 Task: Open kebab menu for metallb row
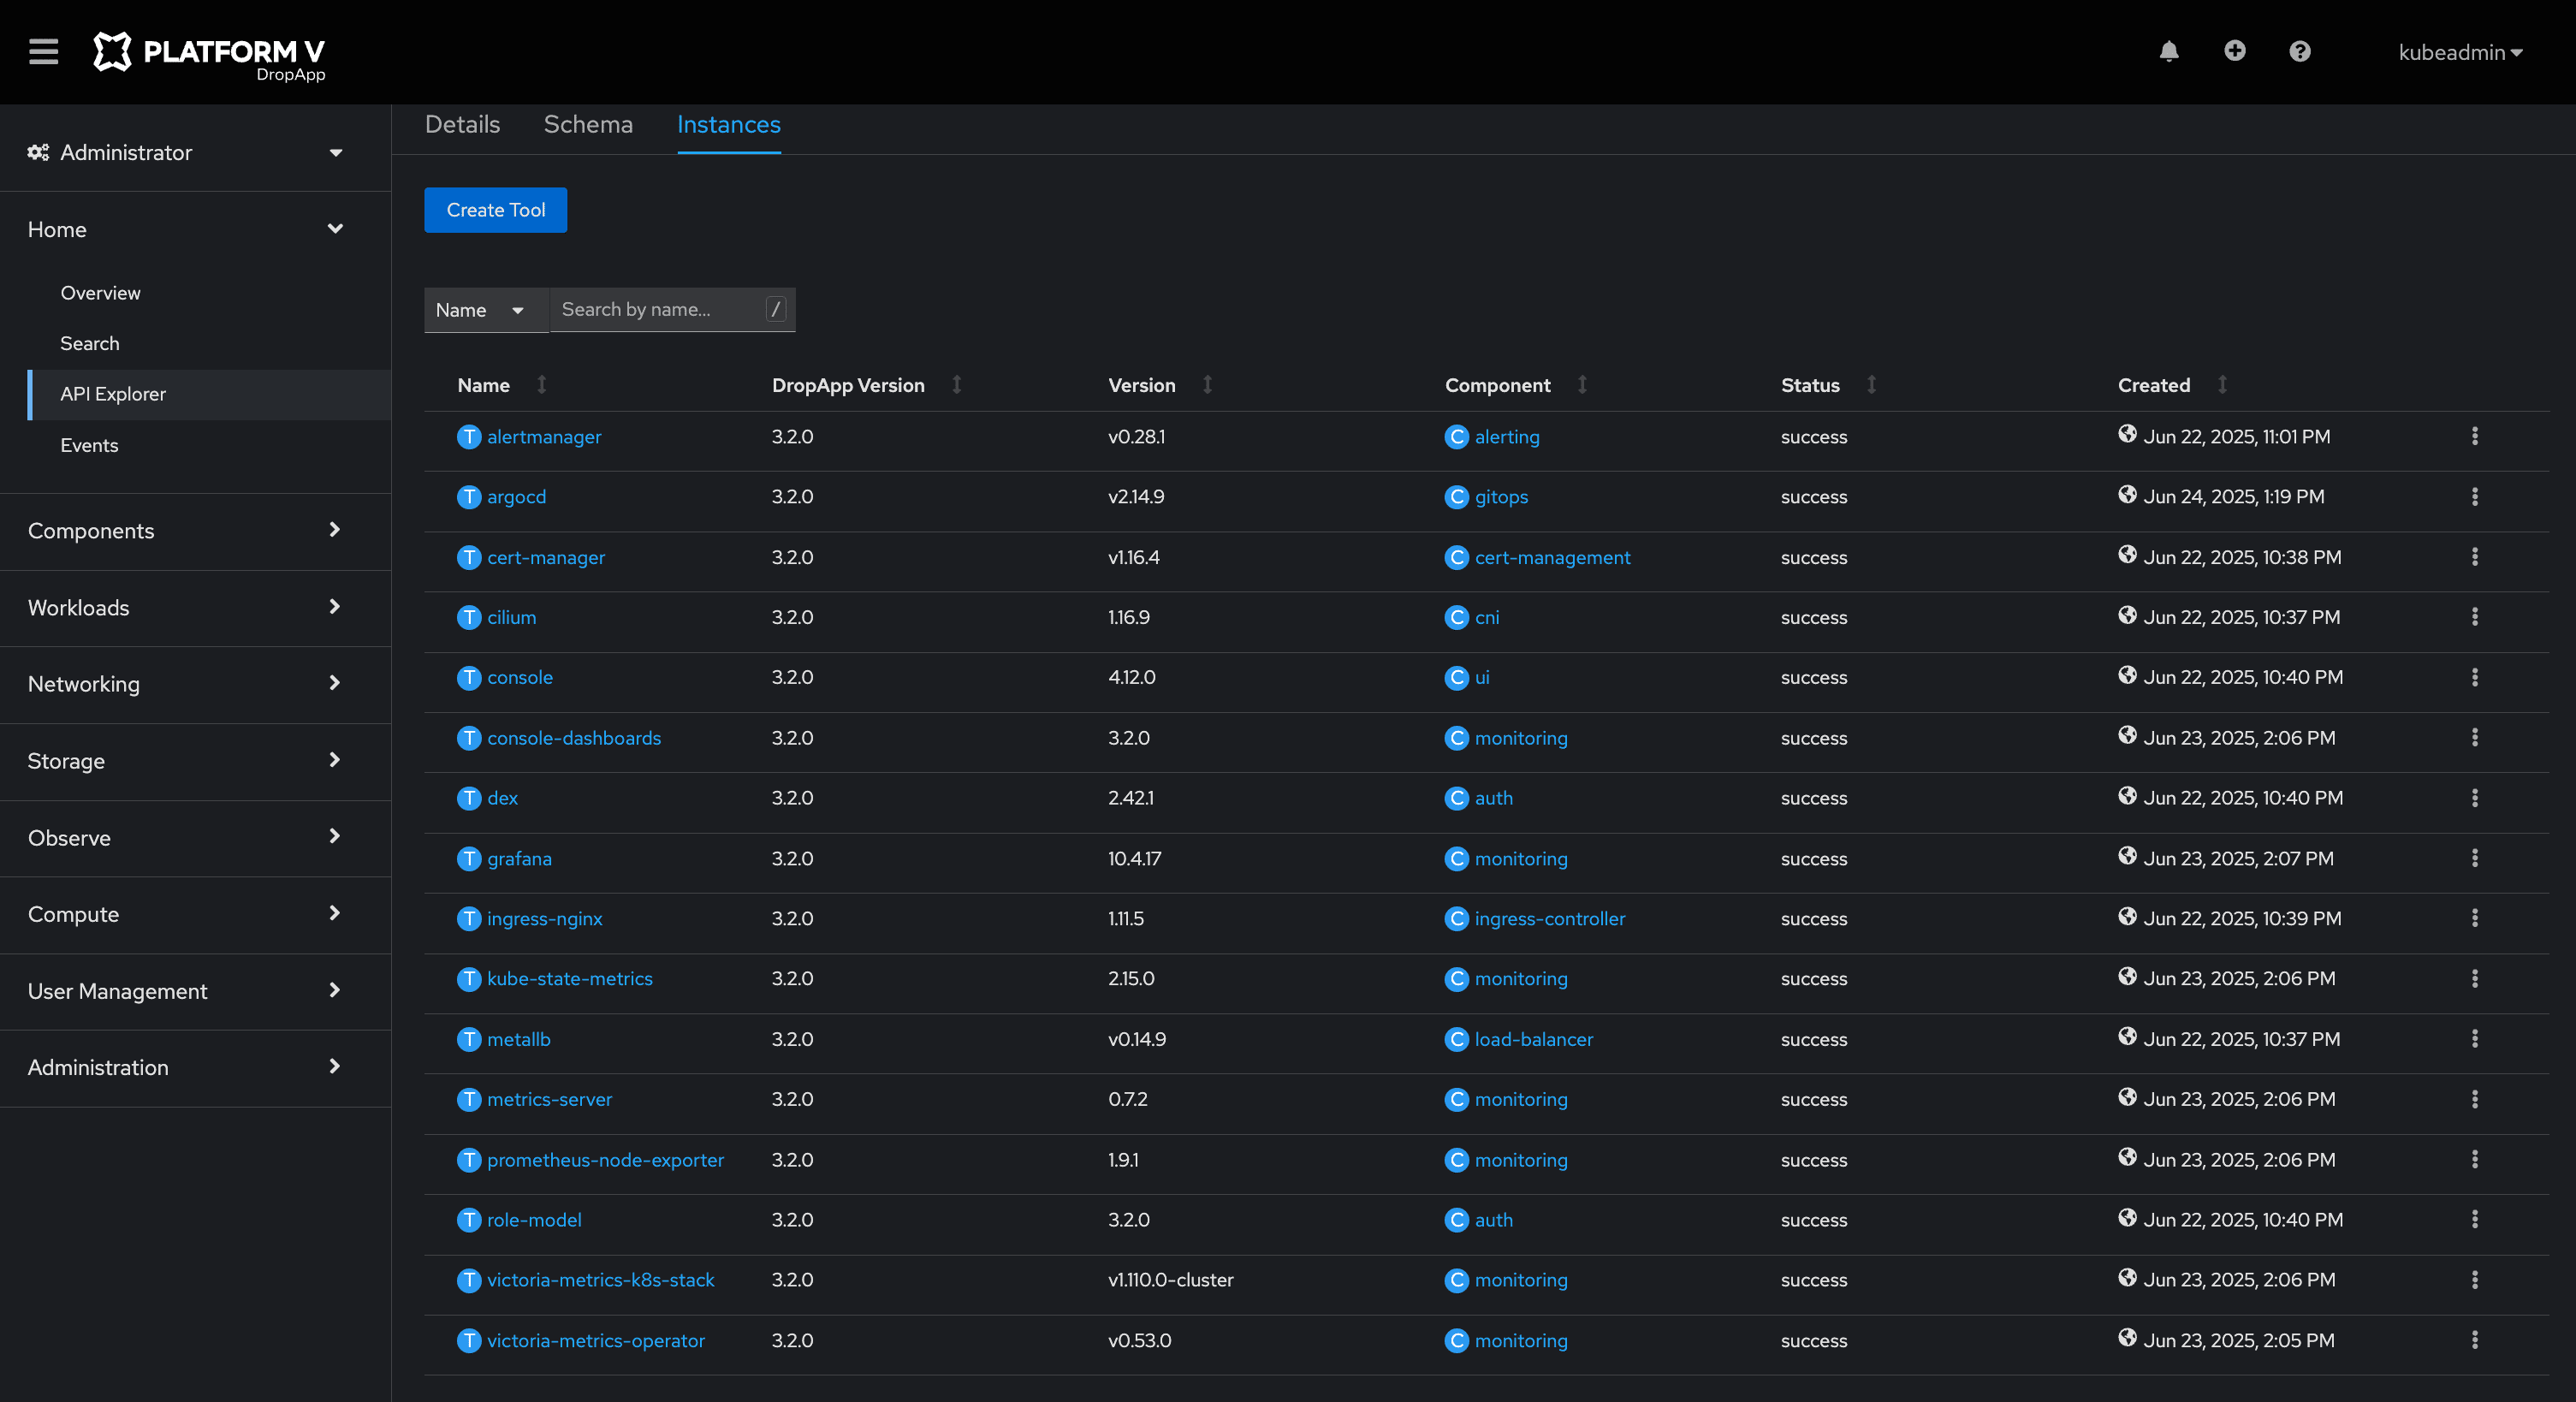(2474, 1039)
